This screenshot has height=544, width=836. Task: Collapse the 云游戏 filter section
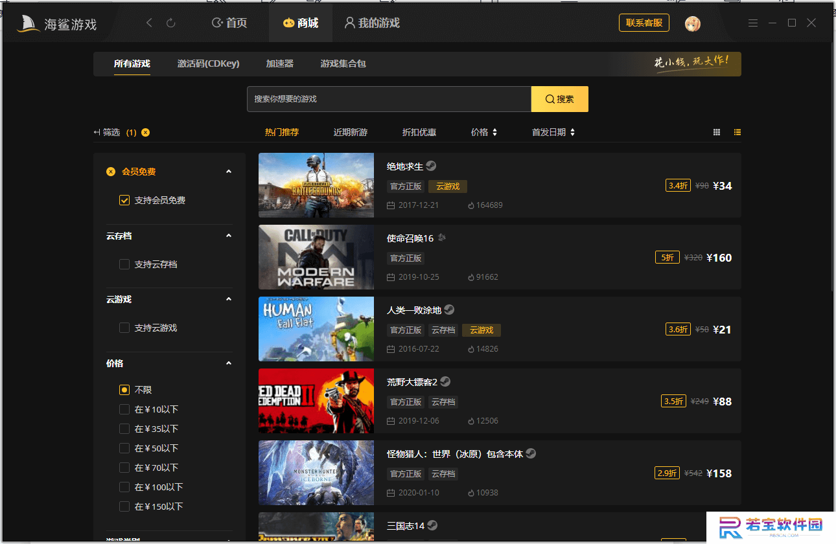point(229,299)
